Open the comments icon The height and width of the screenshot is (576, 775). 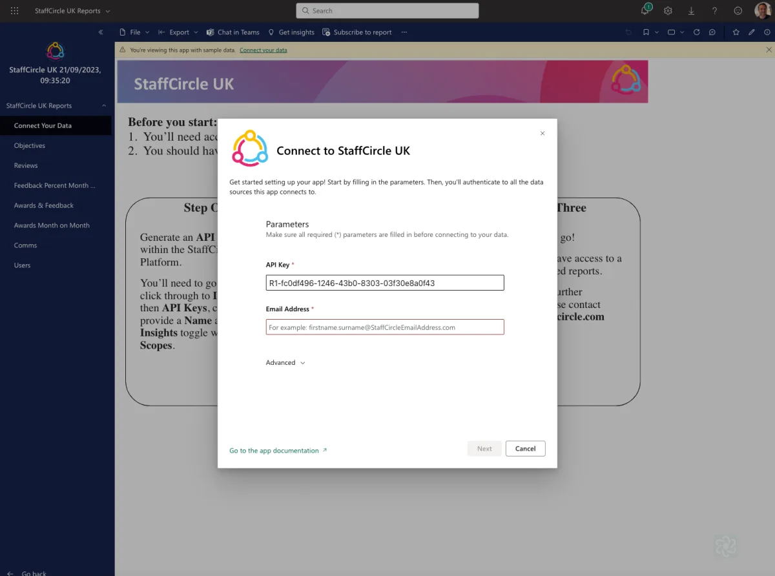click(712, 32)
